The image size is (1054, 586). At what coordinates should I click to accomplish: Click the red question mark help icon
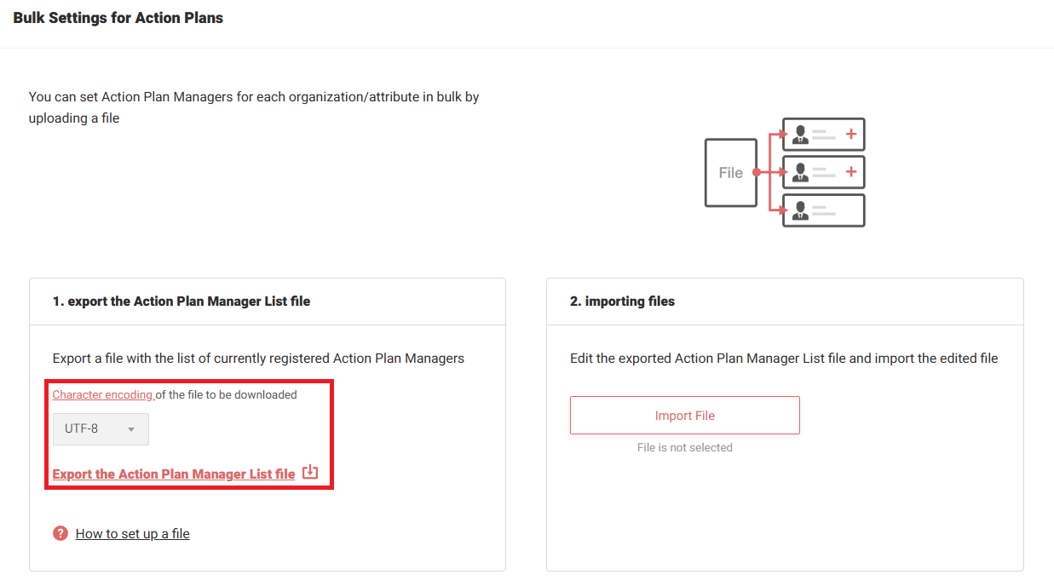click(60, 533)
